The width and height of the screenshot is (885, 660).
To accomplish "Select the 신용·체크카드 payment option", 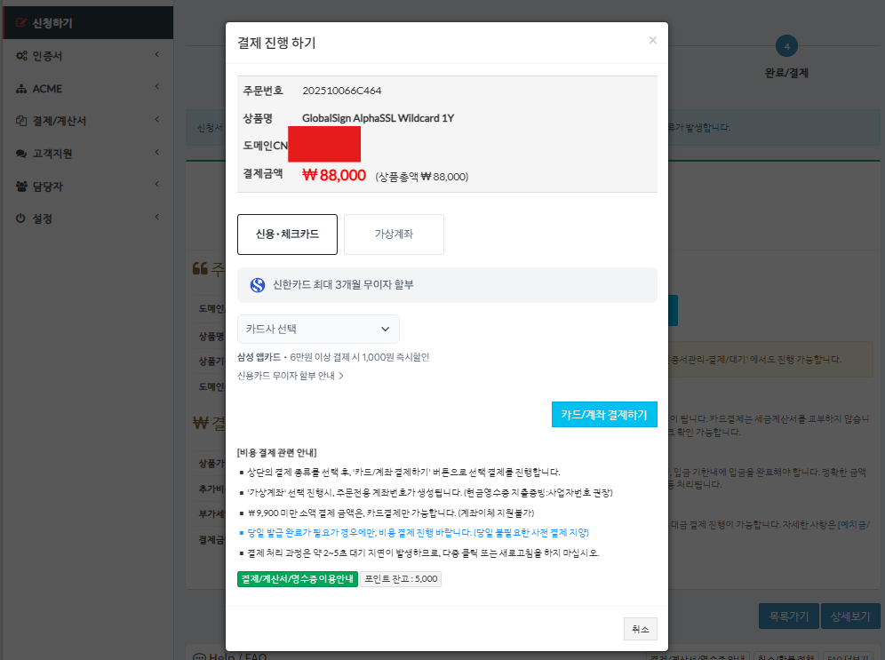I will pyautogui.click(x=287, y=235).
